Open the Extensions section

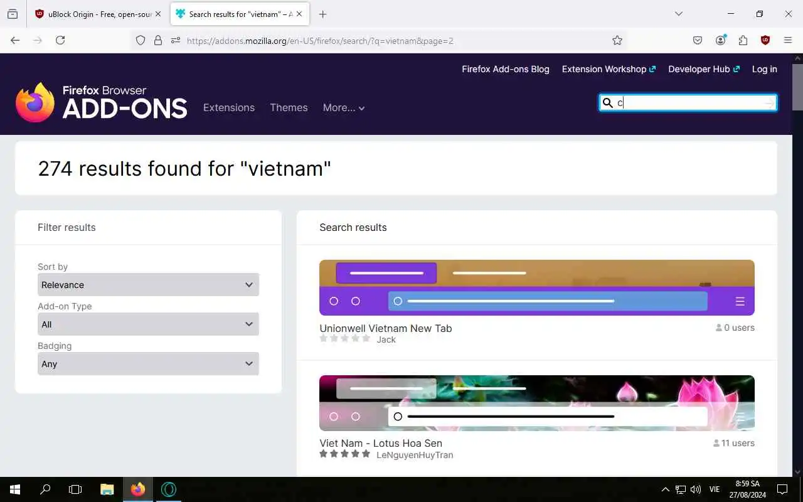pos(229,107)
